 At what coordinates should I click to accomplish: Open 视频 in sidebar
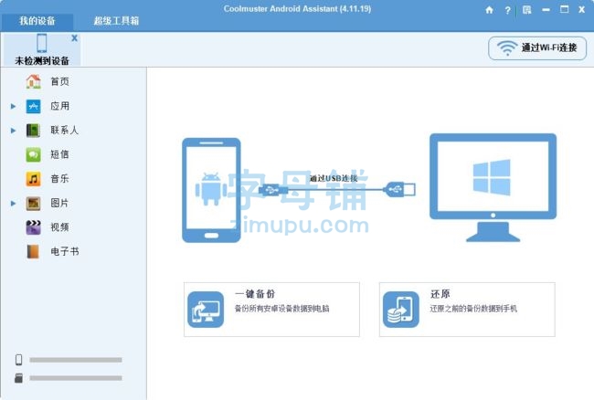[x=59, y=227]
